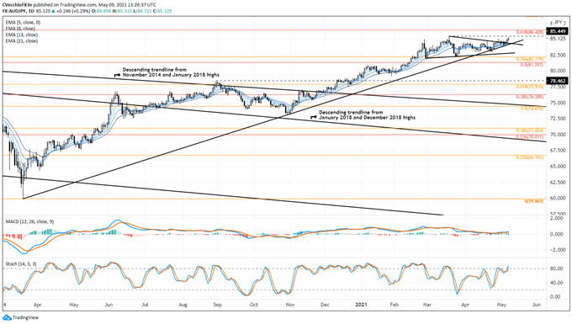Select the JPY currency label on price axis
This screenshot has width=572, height=324.
coord(558,22)
